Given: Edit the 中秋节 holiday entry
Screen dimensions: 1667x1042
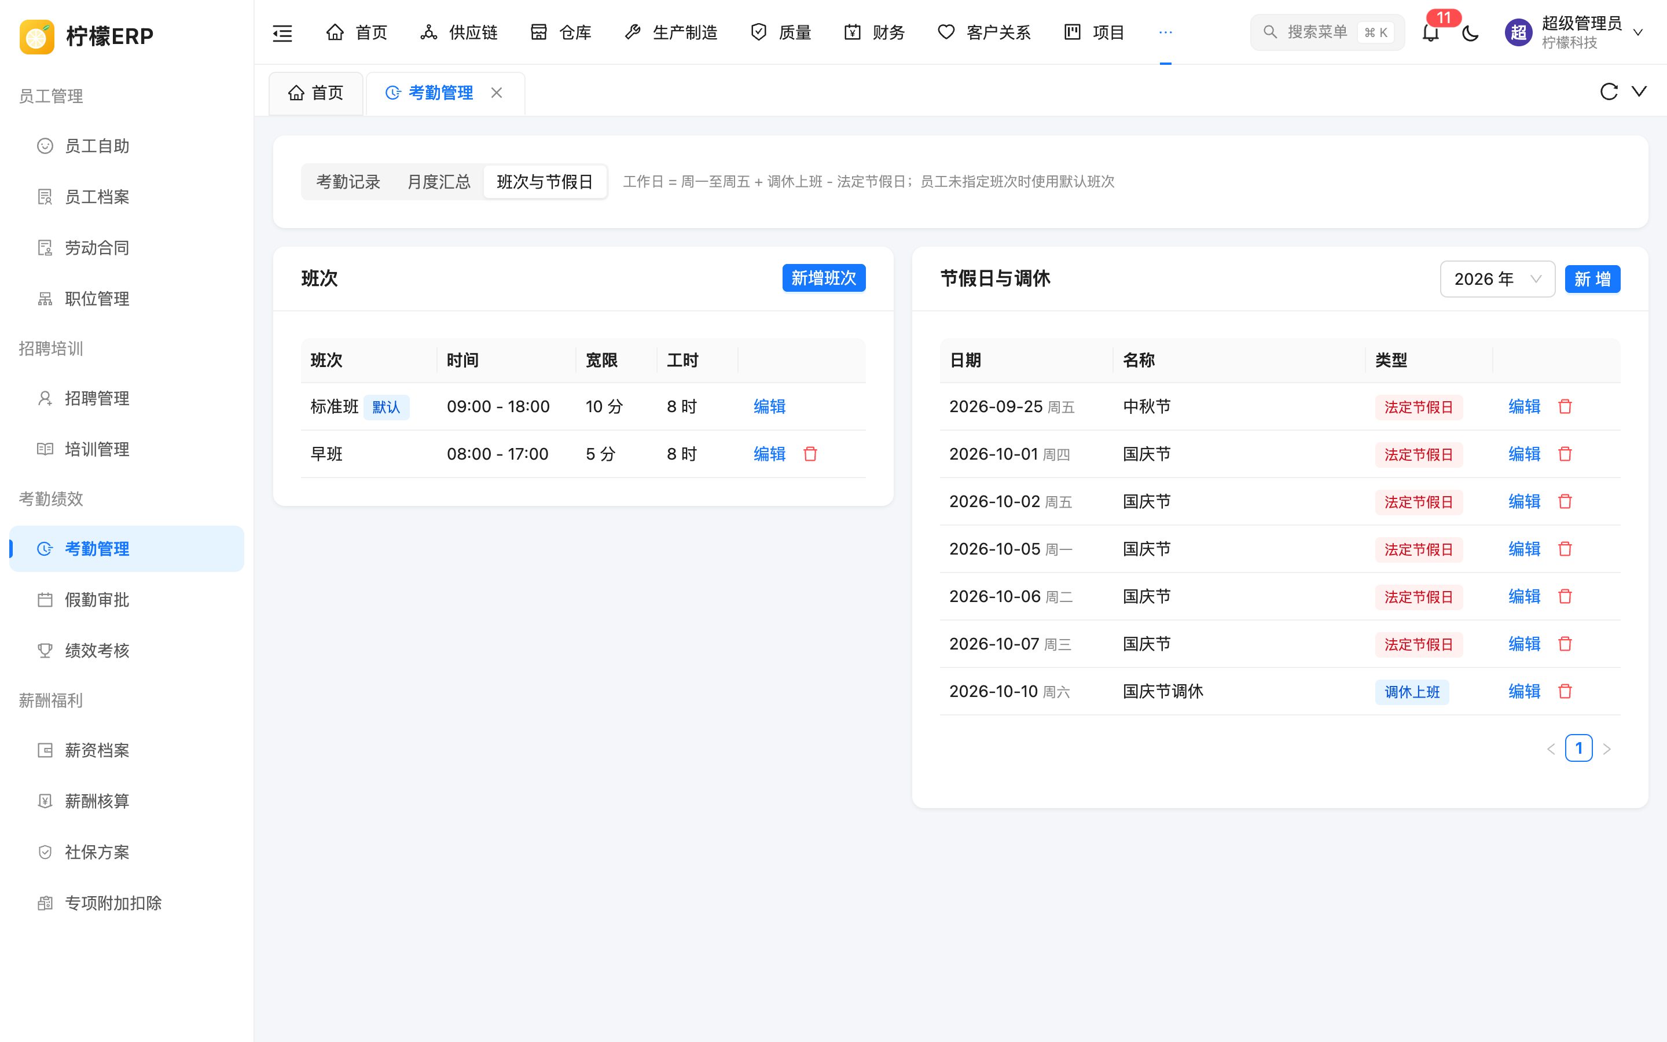Looking at the screenshot, I should point(1525,406).
